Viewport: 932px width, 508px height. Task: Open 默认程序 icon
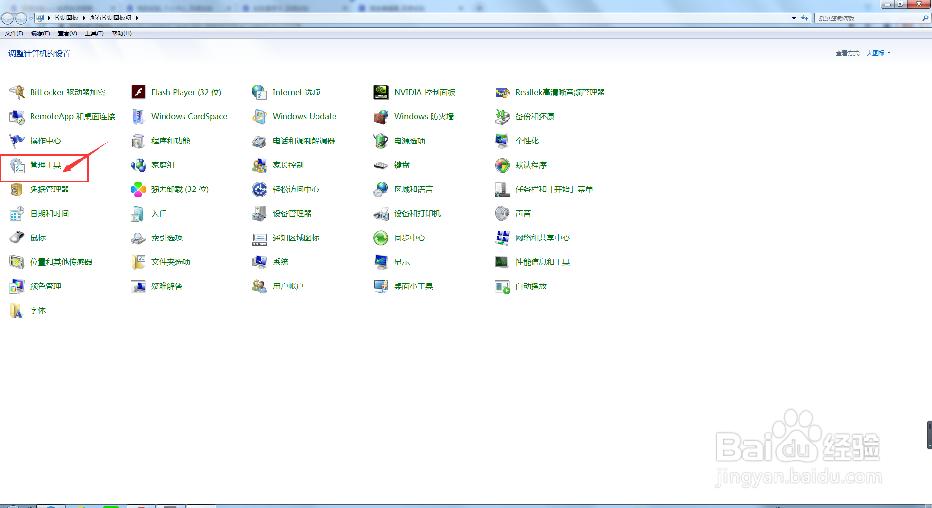[x=502, y=165]
